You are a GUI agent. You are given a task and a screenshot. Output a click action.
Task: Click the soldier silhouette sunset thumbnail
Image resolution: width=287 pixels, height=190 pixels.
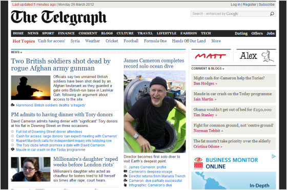(x=31, y=88)
